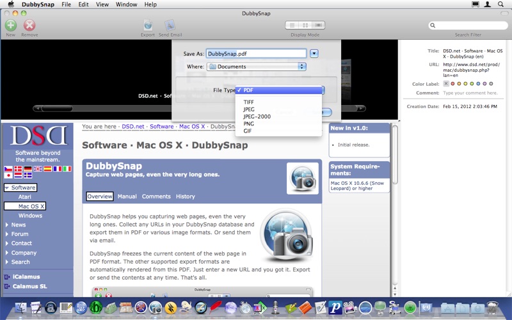Click the German flag language icon
The width and height of the screenshot is (512, 320).
coord(28,169)
